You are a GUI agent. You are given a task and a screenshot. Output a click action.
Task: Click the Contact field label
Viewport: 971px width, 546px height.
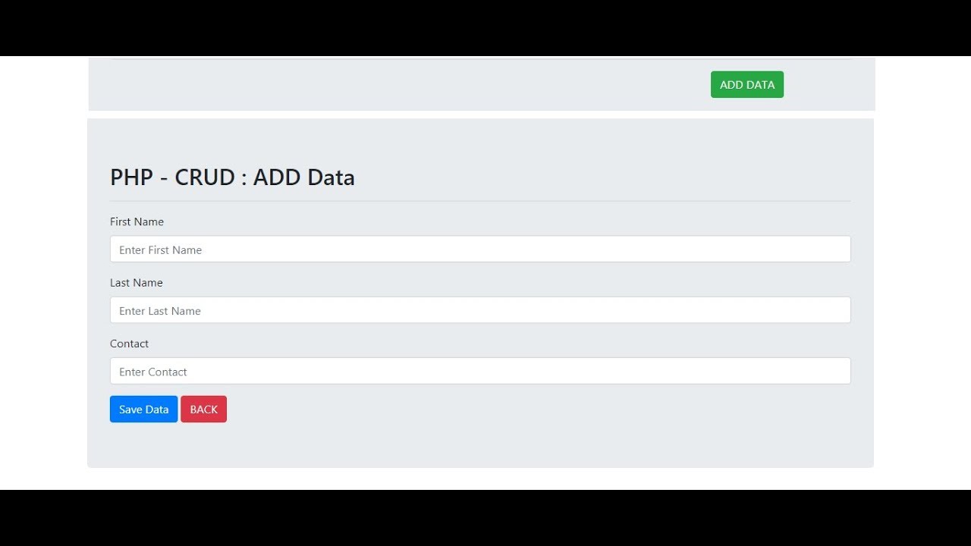[129, 344]
